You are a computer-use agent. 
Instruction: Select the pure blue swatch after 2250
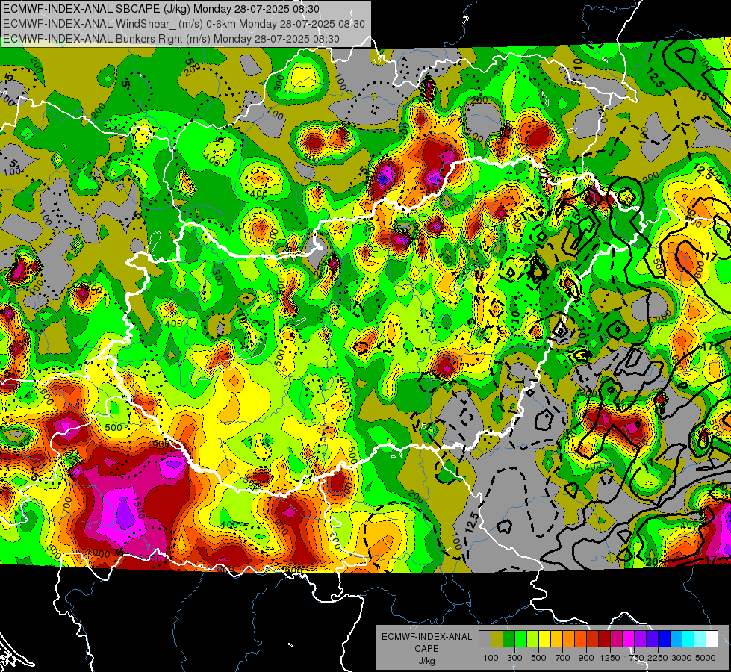tap(665, 639)
